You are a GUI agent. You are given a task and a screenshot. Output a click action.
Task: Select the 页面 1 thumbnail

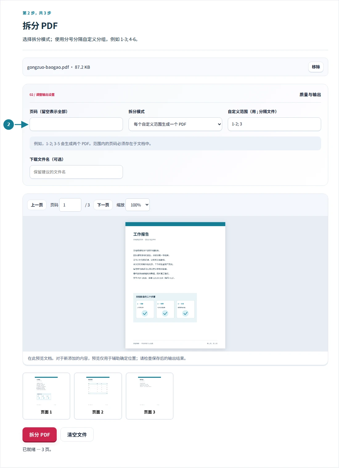click(46, 396)
